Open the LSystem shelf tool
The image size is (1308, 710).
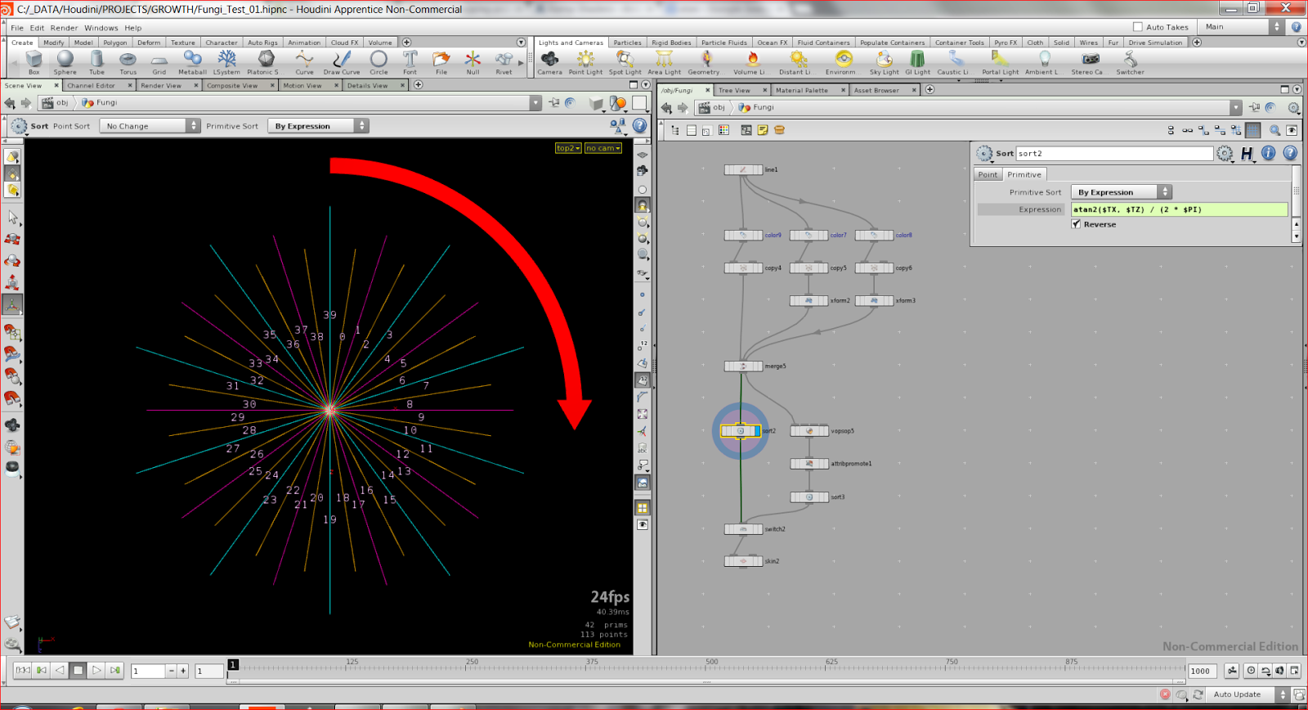[x=226, y=62]
